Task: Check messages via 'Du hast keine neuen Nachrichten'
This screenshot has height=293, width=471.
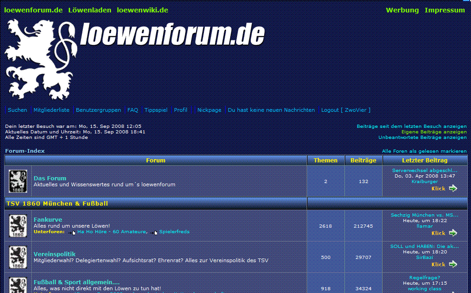Action: click(271, 110)
